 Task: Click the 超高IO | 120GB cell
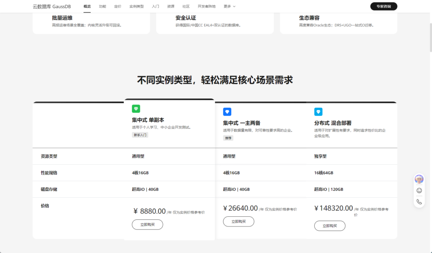(329, 189)
